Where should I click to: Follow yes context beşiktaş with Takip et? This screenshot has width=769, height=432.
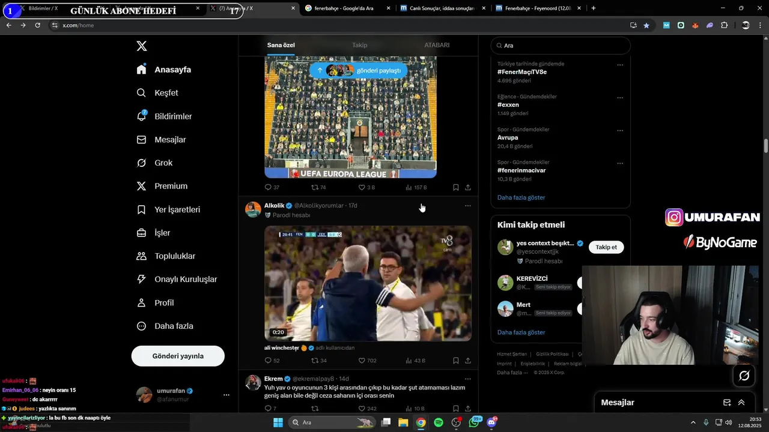(x=606, y=247)
